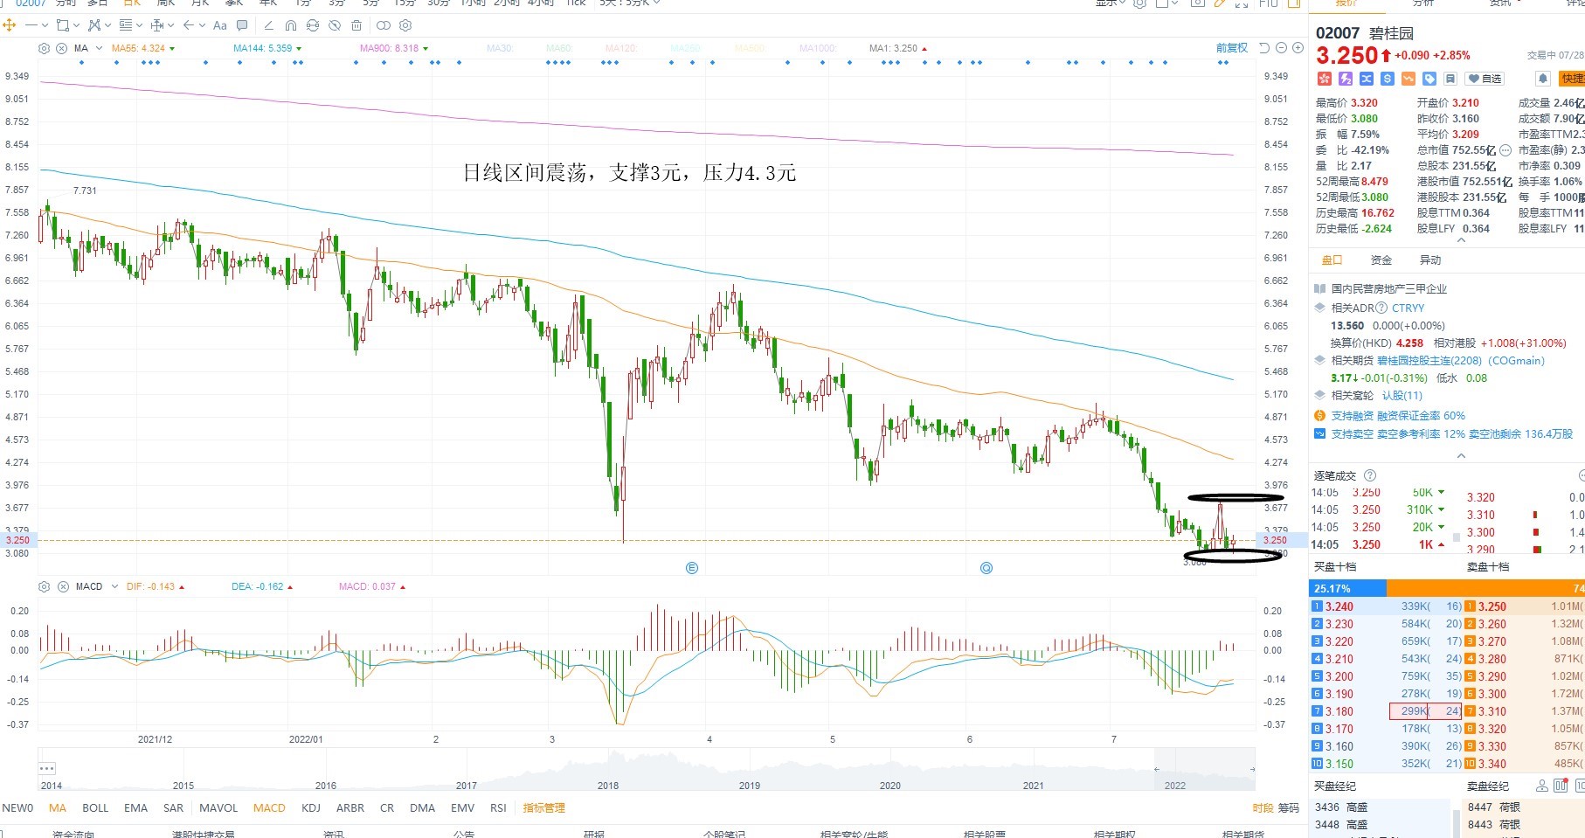Click the blue S margin icon
The height and width of the screenshot is (838, 1585).
1388,79
